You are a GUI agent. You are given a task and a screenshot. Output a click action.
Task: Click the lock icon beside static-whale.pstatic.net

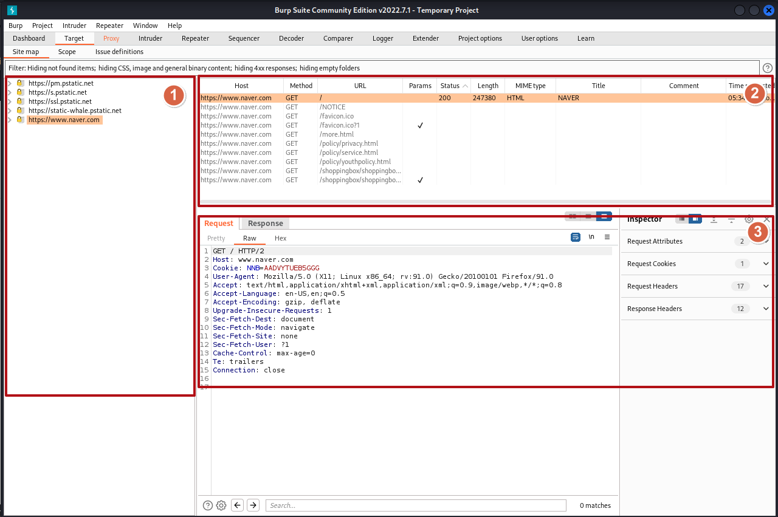(20, 111)
